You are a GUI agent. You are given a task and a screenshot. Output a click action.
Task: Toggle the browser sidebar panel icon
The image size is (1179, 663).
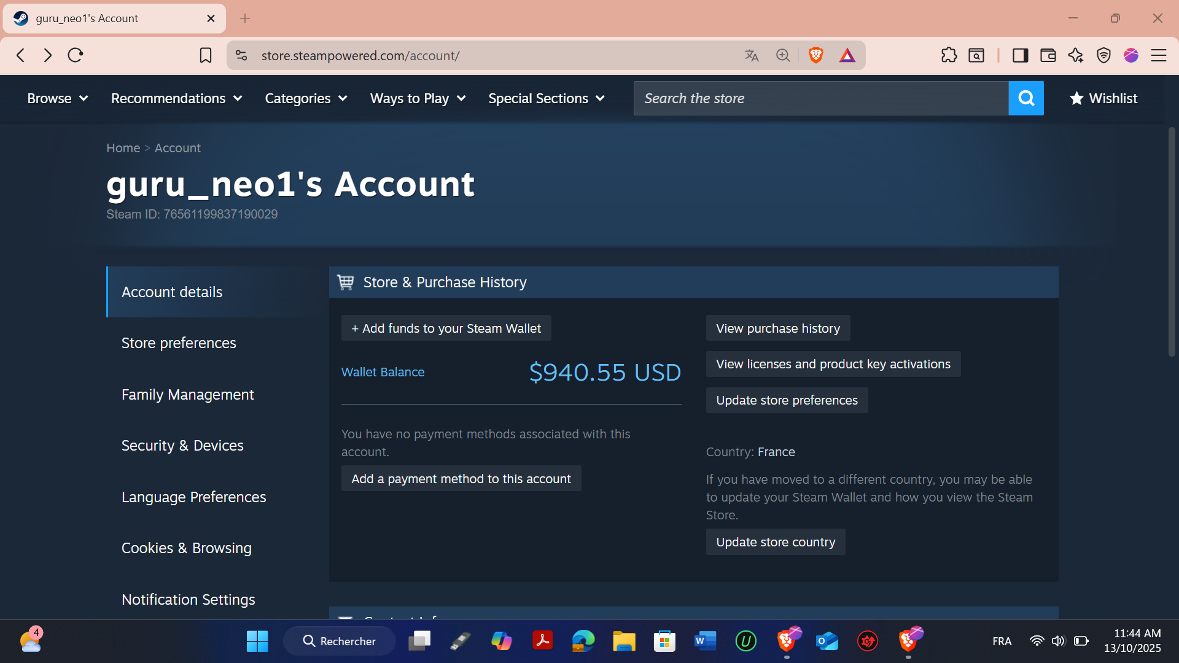point(1020,55)
